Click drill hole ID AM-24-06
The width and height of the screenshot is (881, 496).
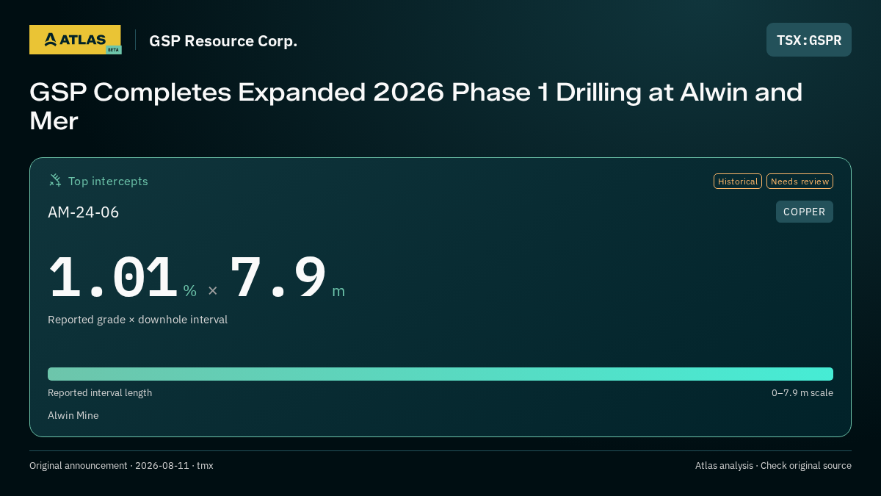83,212
